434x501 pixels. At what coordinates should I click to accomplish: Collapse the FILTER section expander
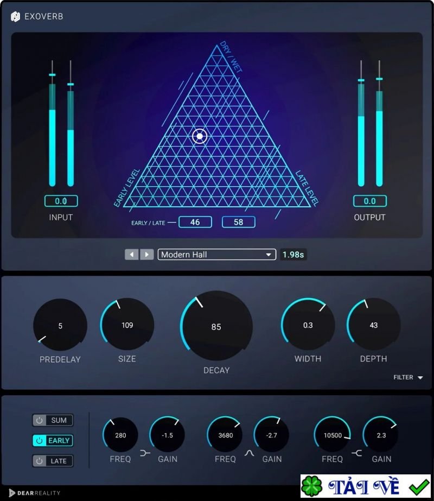coord(408,377)
